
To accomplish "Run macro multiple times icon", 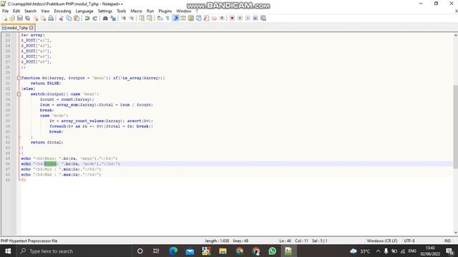I will click(255, 19).
